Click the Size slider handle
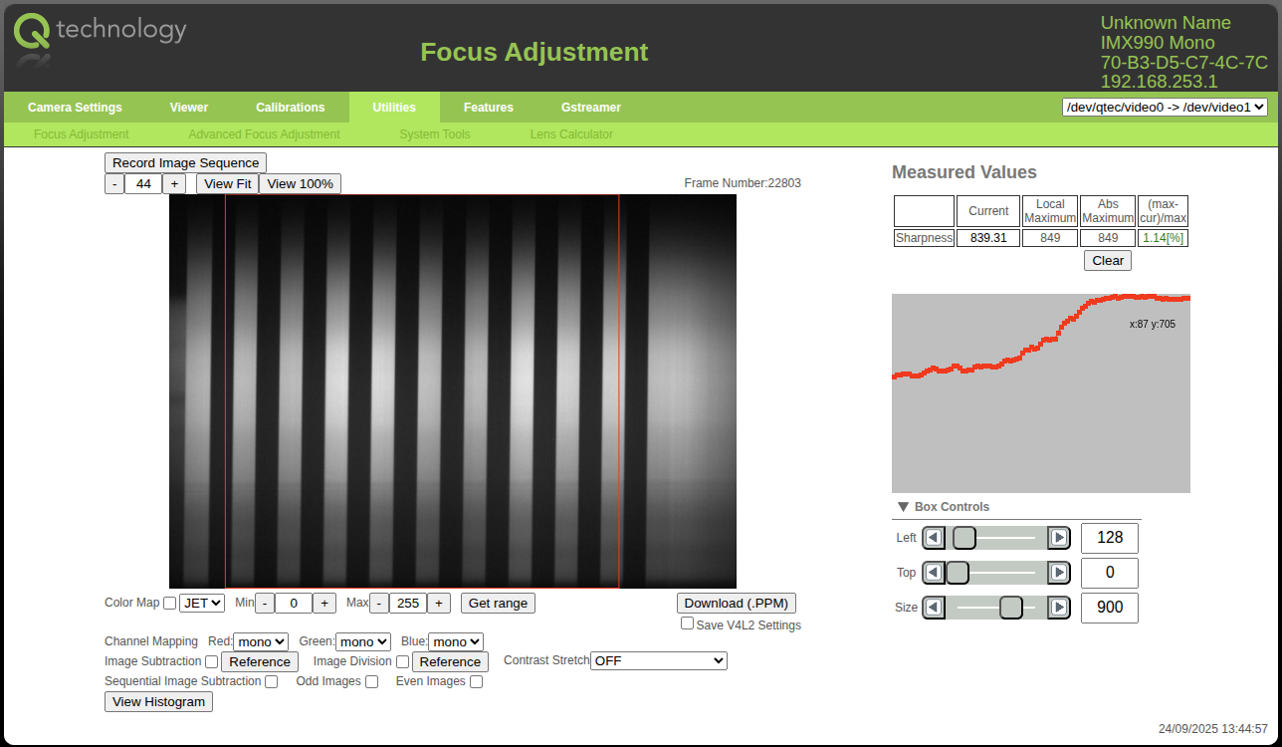Screen dimensions: 1282x747 point(1010,608)
